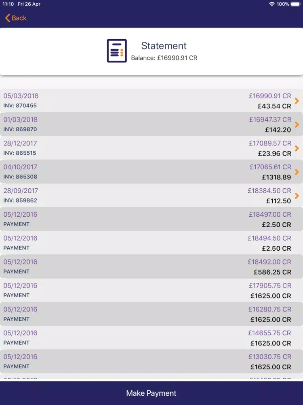The width and height of the screenshot is (303, 405).
Task: Select the £586.25 CR payment row
Action: (151, 266)
